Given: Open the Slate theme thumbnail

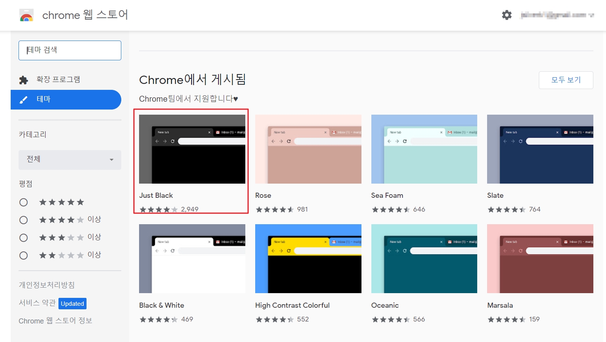Looking at the screenshot, I should click(x=540, y=149).
